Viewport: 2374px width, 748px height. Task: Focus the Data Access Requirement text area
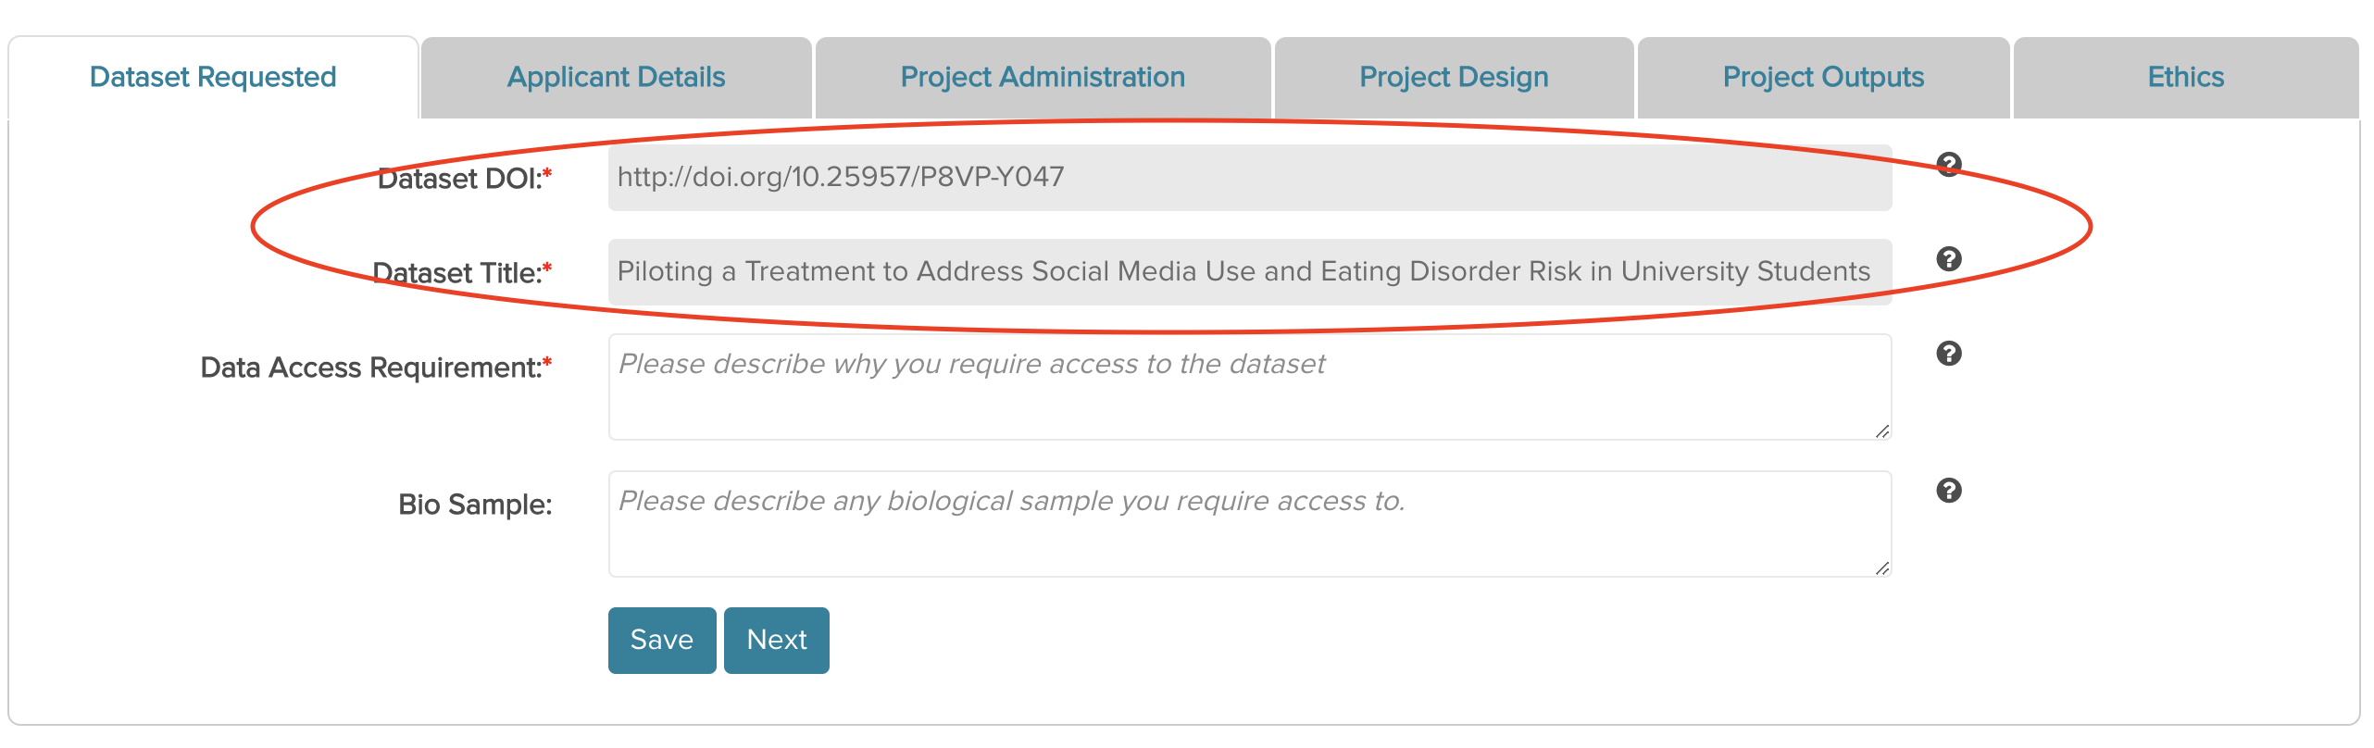click(1250, 387)
